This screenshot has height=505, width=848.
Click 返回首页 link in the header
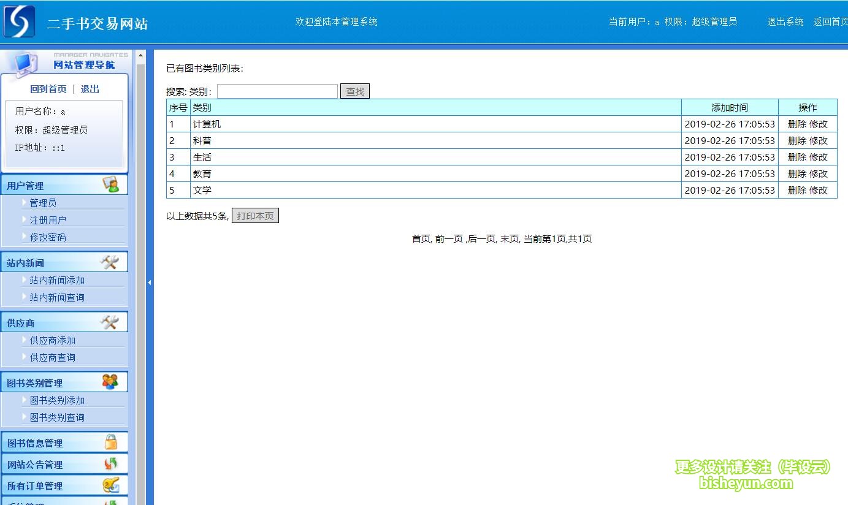pos(830,21)
